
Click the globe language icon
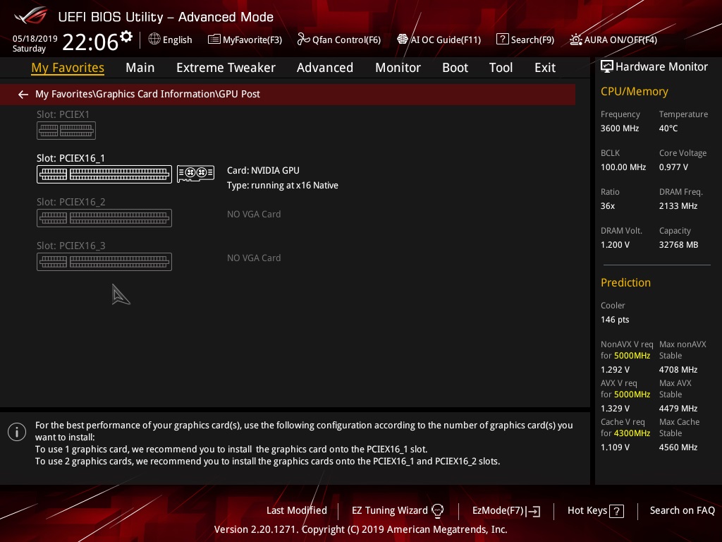(154, 40)
